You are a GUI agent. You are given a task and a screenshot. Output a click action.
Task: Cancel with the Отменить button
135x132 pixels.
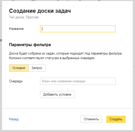[91, 119]
